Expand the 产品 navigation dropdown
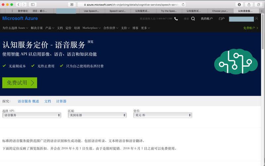Image resolution: width=265 pixels, height=166 pixels. 50,28
